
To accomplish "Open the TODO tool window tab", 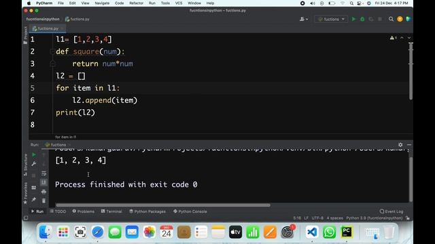I will coord(58,211).
